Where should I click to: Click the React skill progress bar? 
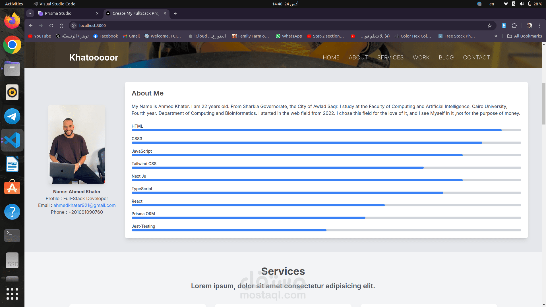pos(326,205)
